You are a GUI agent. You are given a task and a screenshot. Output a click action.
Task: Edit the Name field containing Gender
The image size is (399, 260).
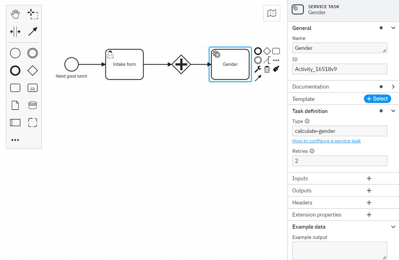click(339, 48)
